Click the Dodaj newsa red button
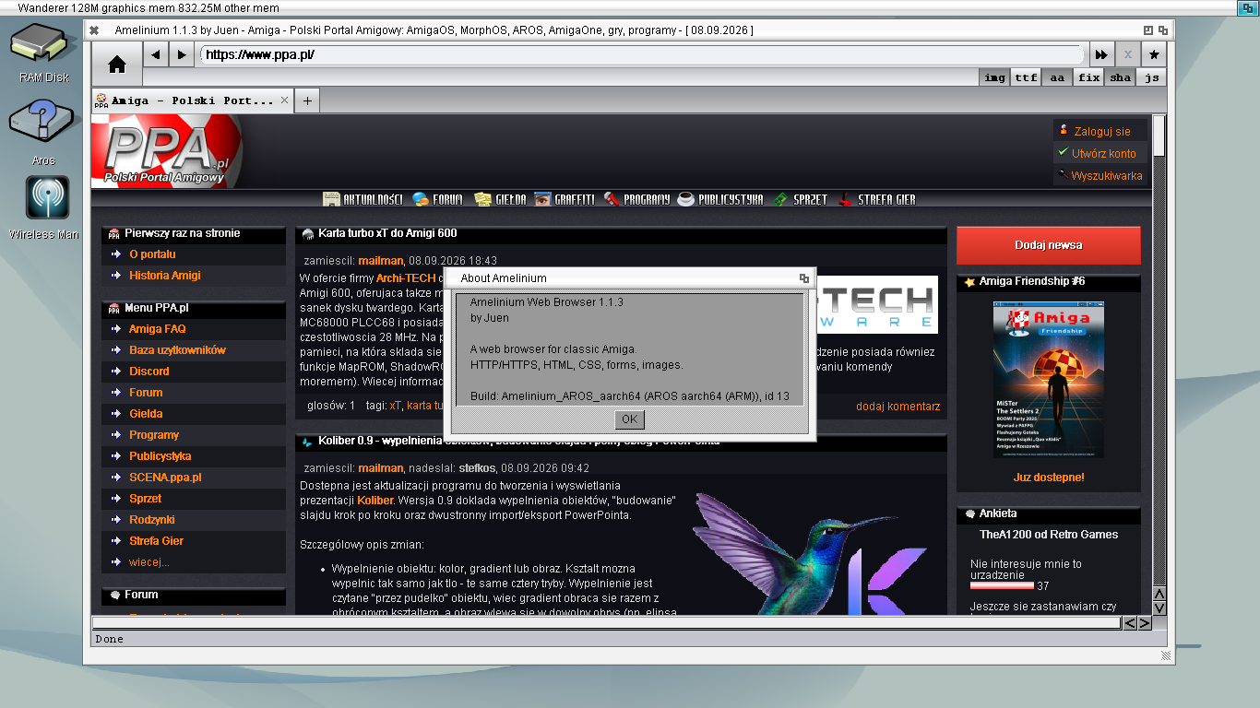The image size is (1260, 708). 1048,245
